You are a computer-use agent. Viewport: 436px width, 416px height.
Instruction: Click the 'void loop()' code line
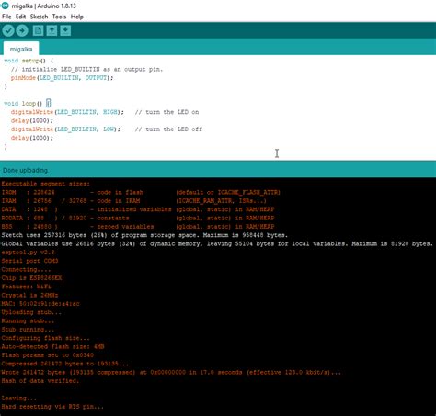[27, 104]
